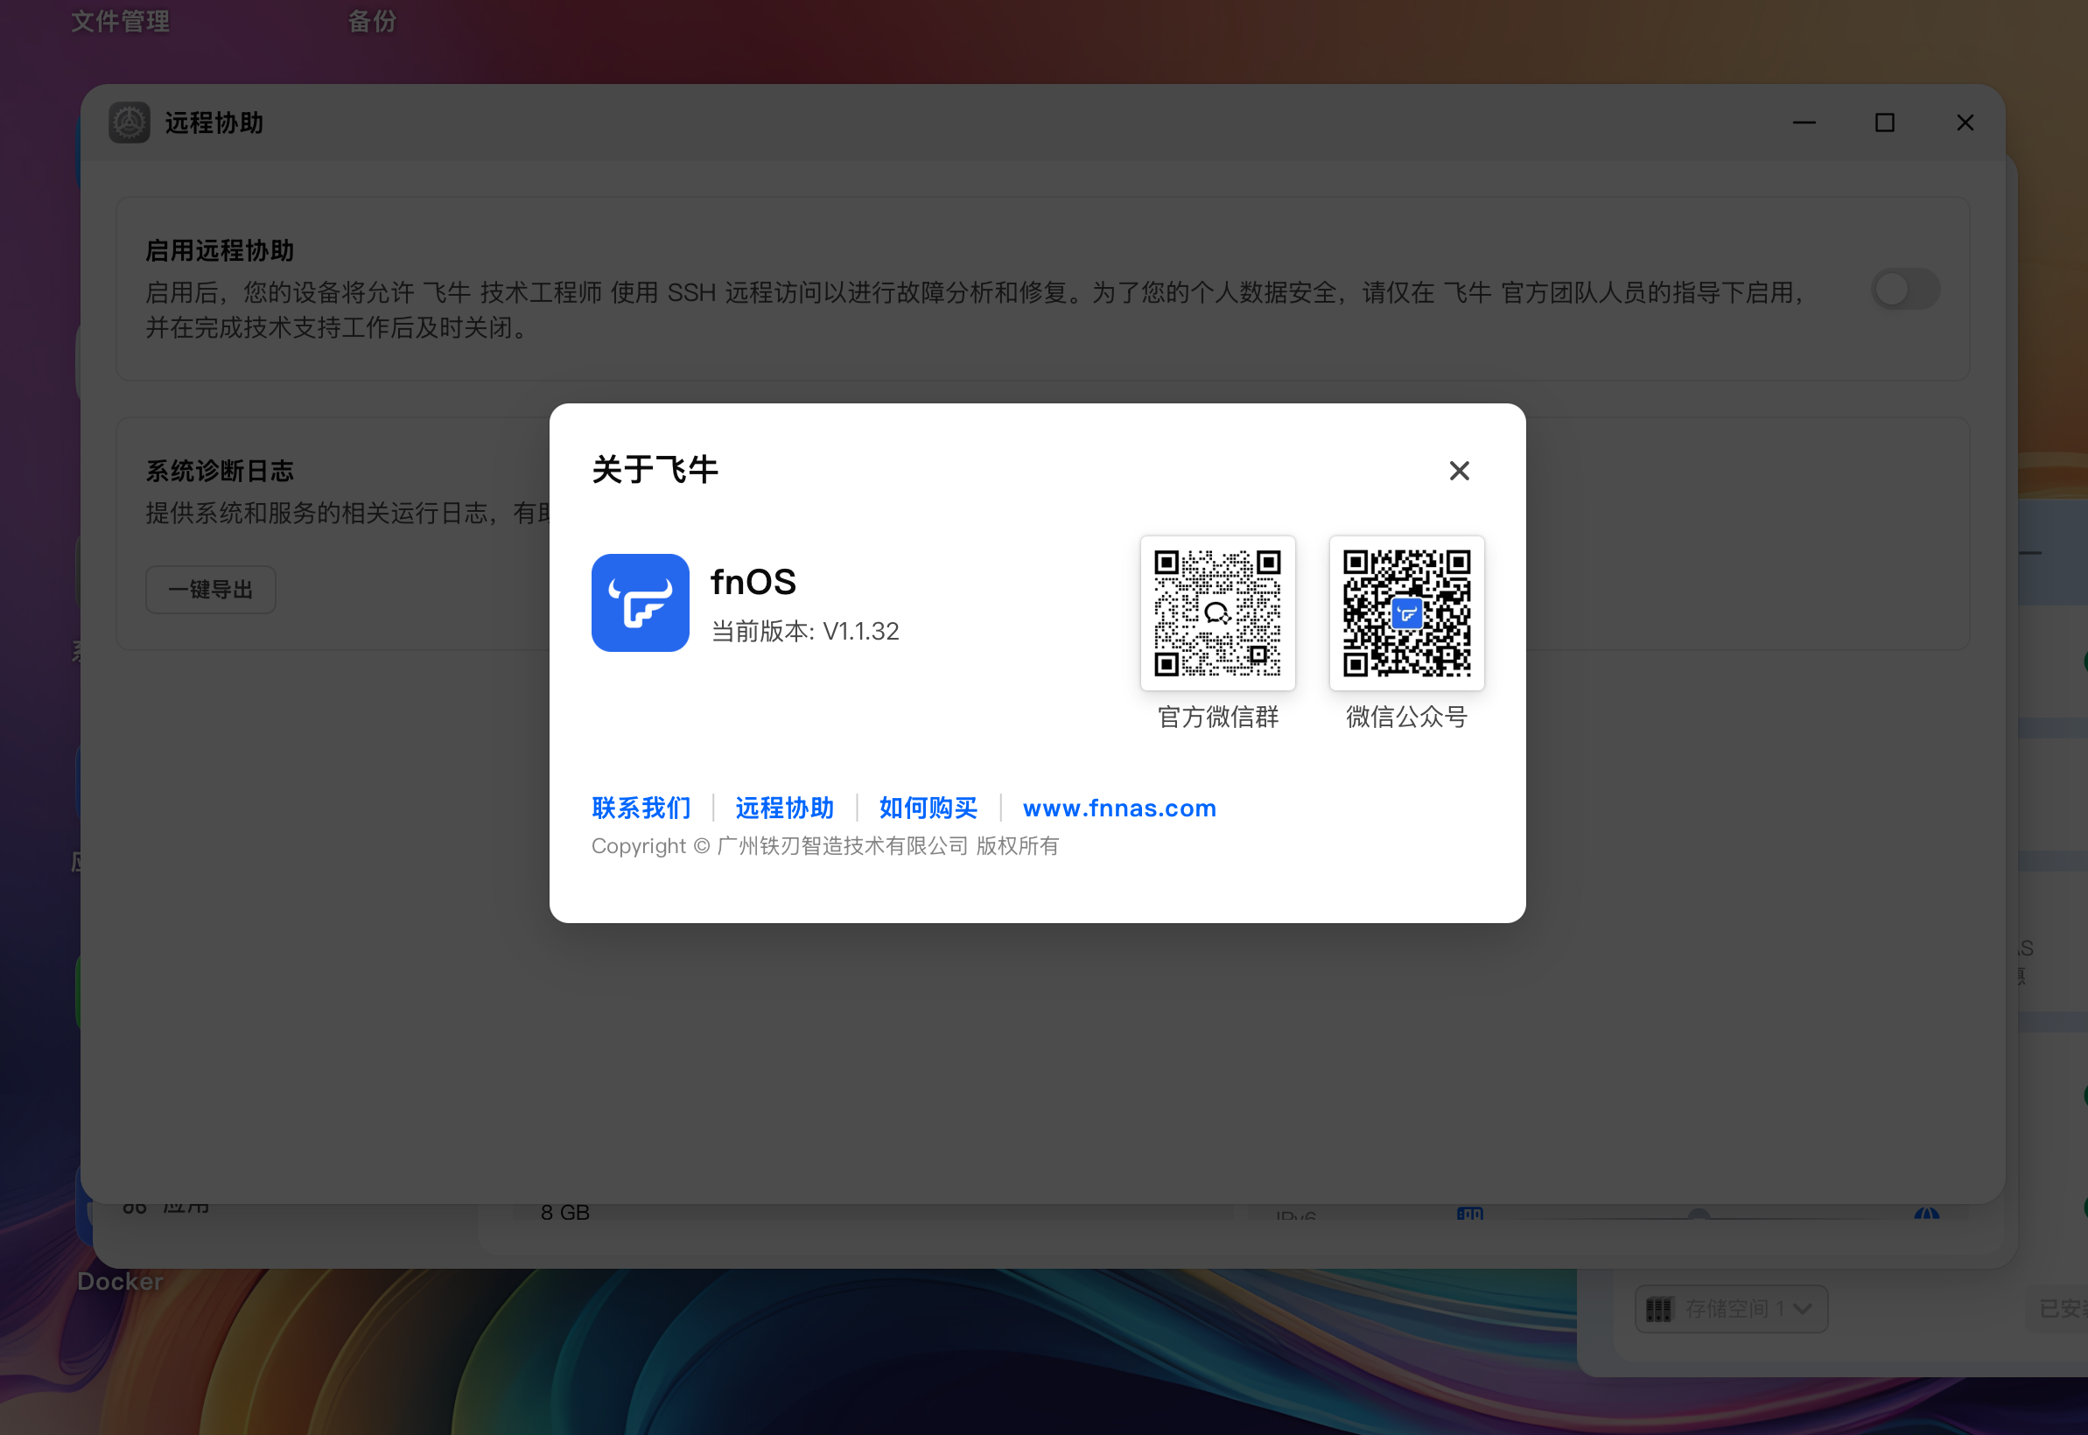This screenshot has width=2088, height=1435.
Task: Click the settings gear icon in 远程协助 title bar
Action: 130,122
